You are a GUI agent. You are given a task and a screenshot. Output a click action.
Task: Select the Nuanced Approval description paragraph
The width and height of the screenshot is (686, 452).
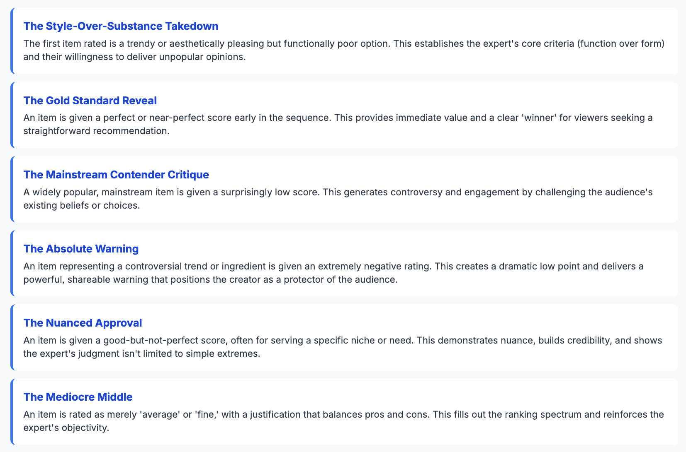(343, 347)
